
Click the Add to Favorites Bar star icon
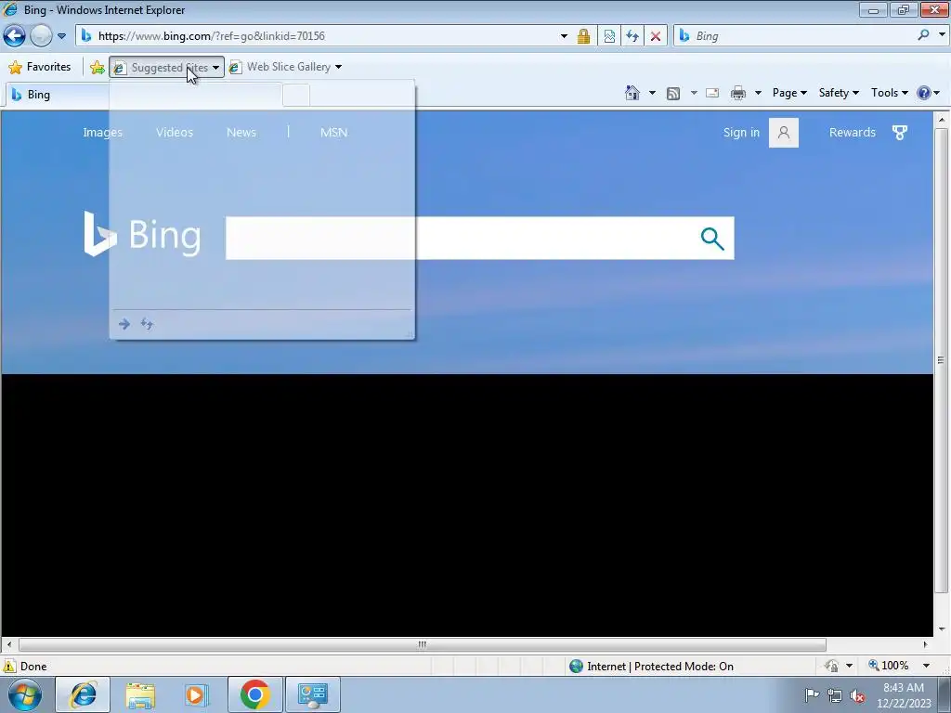[x=97, y=67]
